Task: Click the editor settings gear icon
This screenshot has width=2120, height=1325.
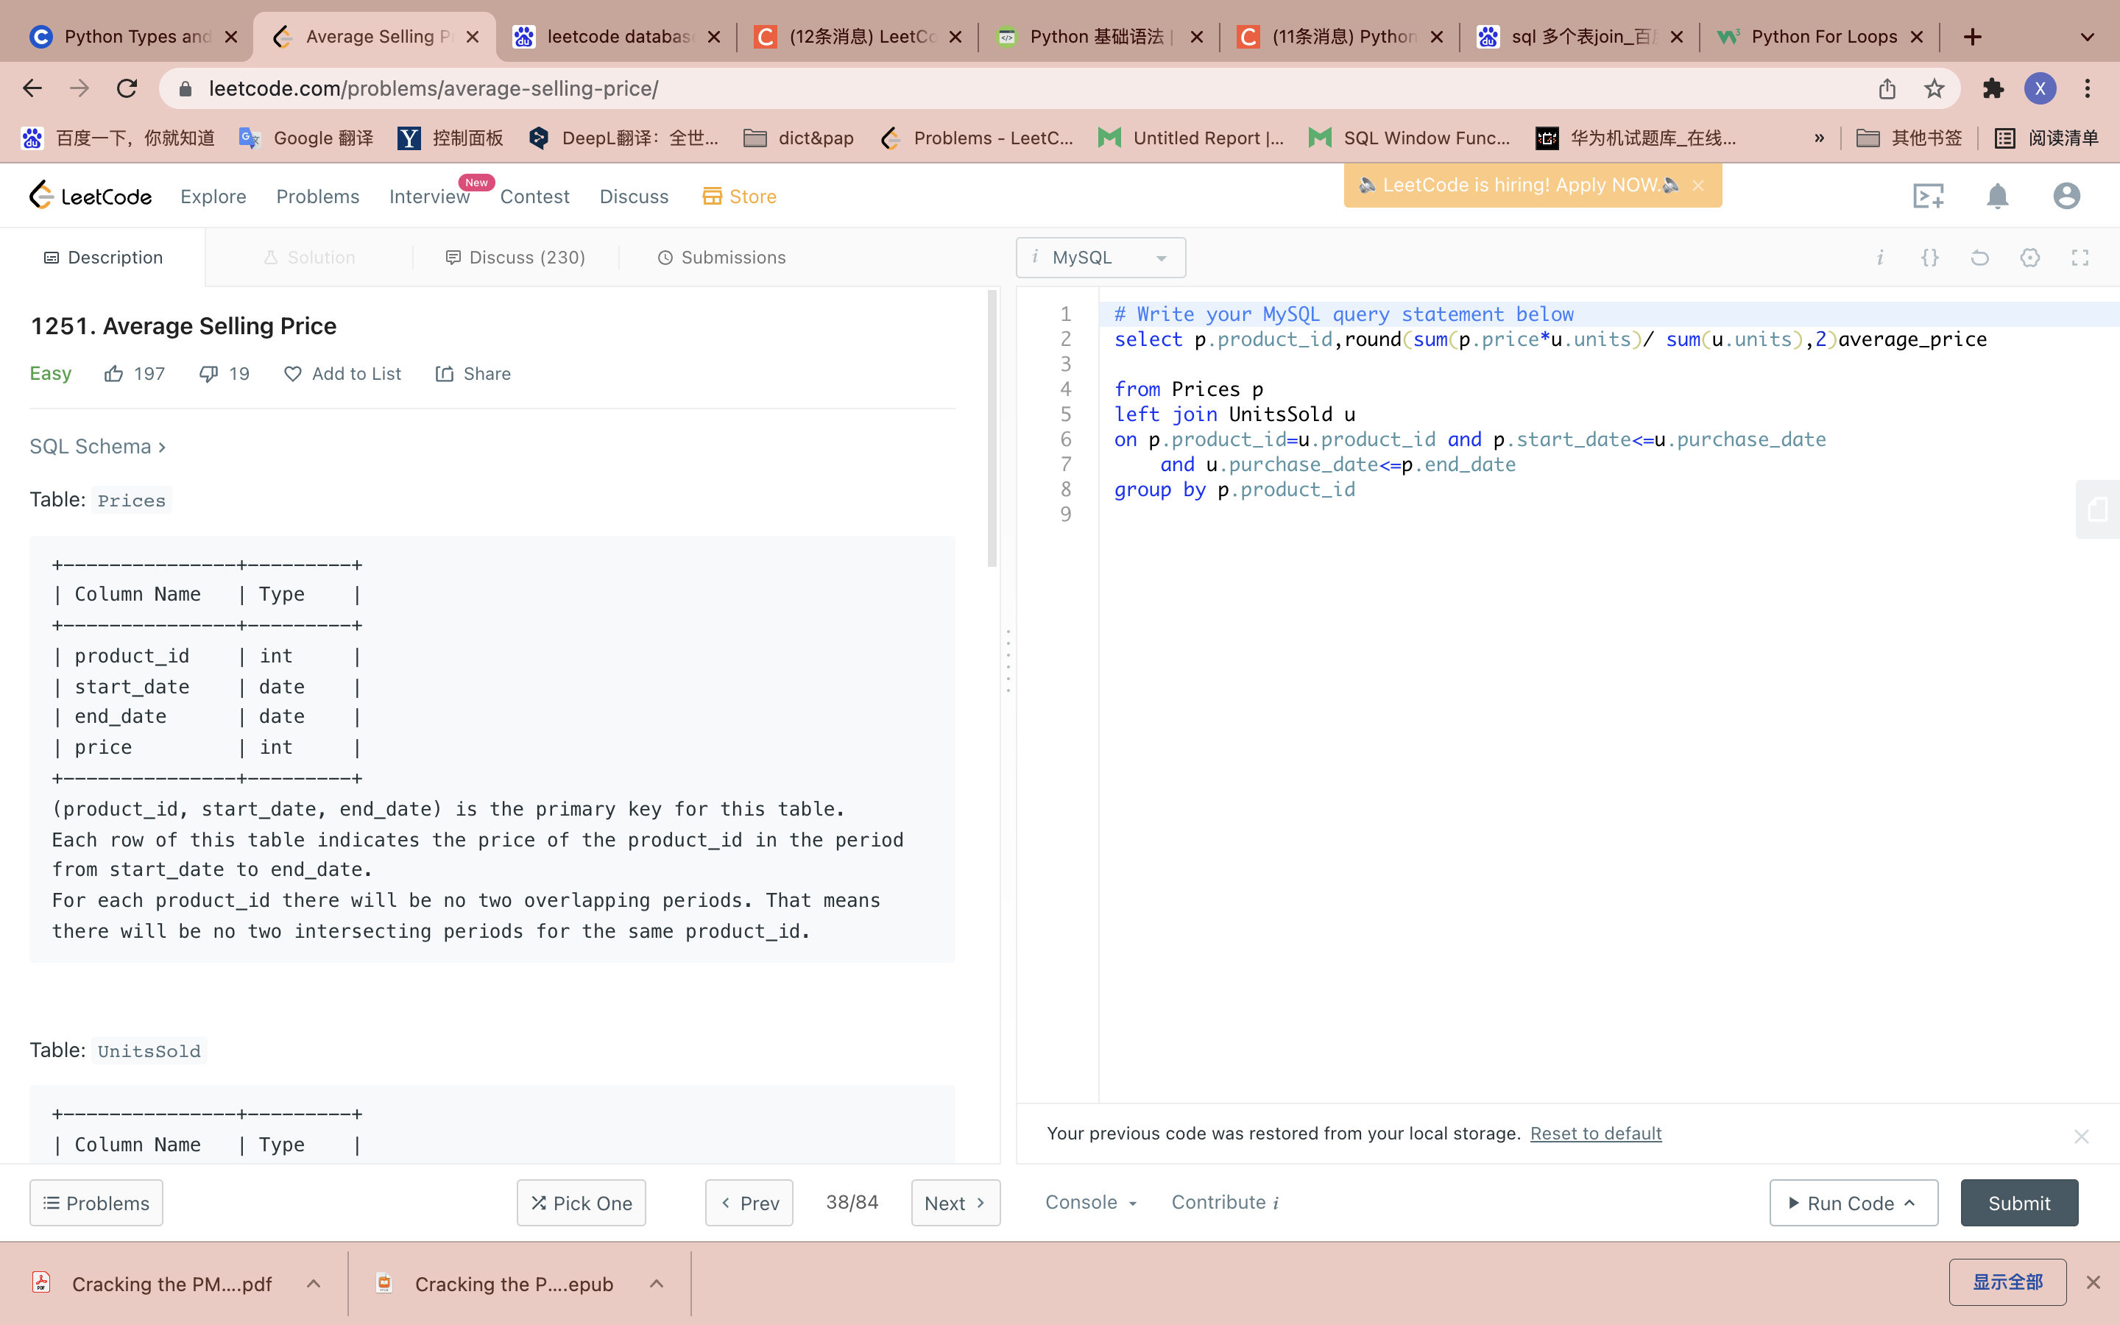Action: point(2029,258)
